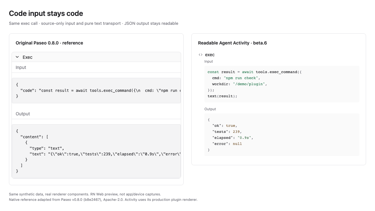Click the Input label under exec activity

click(x=209, y=62)
